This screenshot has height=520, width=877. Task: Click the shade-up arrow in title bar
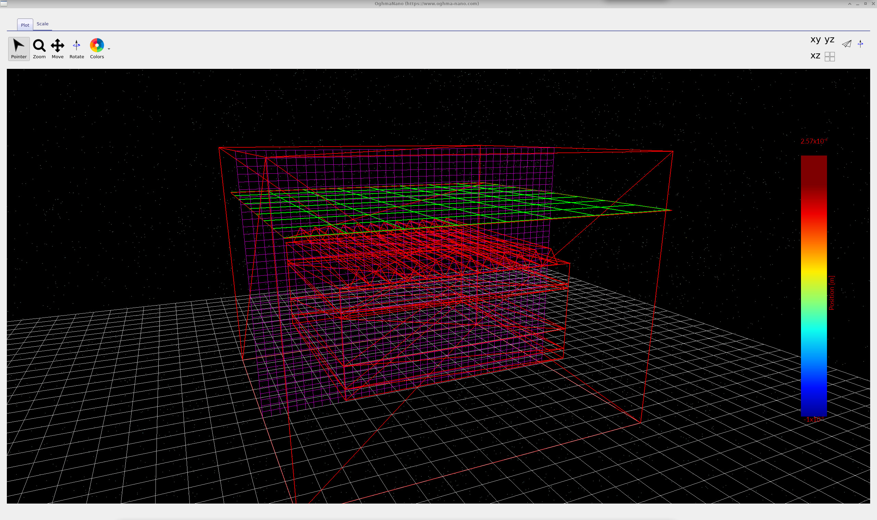(850, 4)
